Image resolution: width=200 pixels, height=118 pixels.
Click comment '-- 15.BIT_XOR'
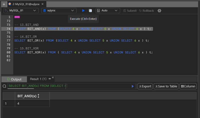coord(26,48)
